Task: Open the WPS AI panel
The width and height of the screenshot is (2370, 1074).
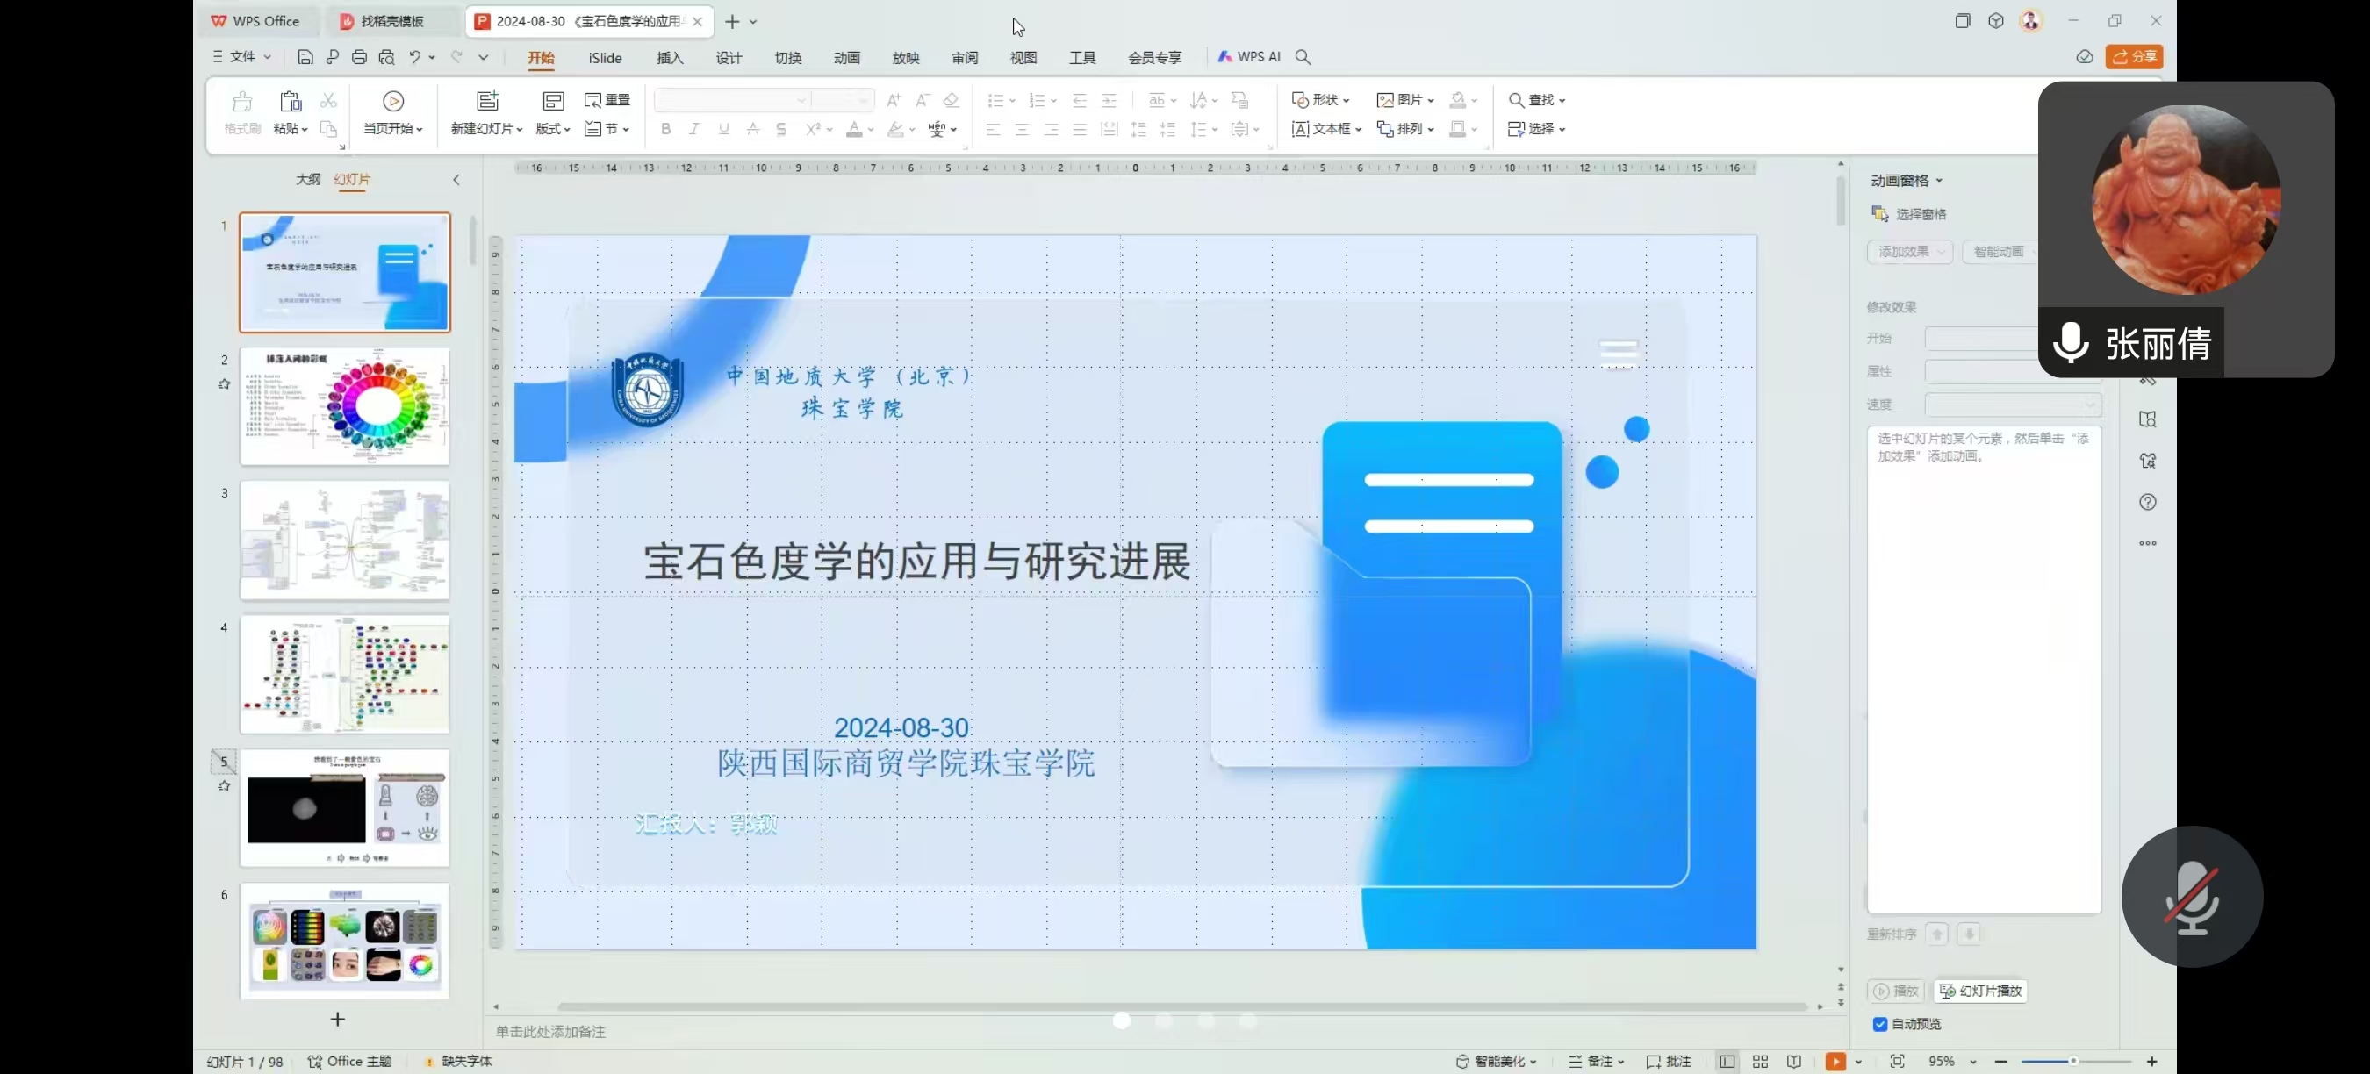Action: 1248,57
